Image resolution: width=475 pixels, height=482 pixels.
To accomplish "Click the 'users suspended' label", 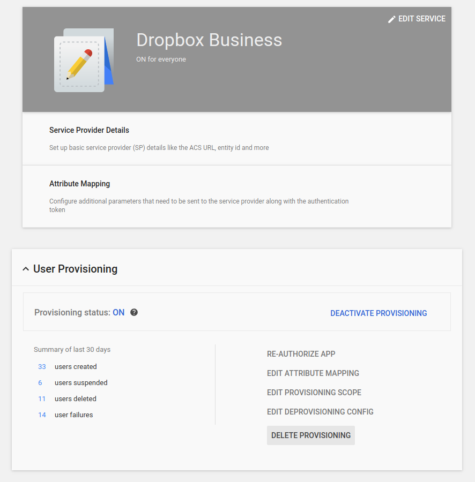I will coord(81,383).
